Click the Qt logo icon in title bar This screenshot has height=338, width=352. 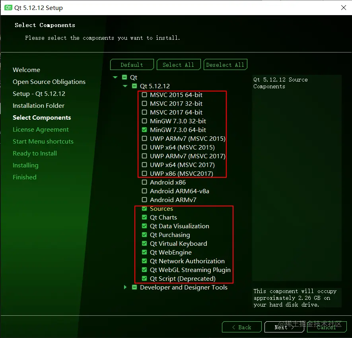coord(8,8)
